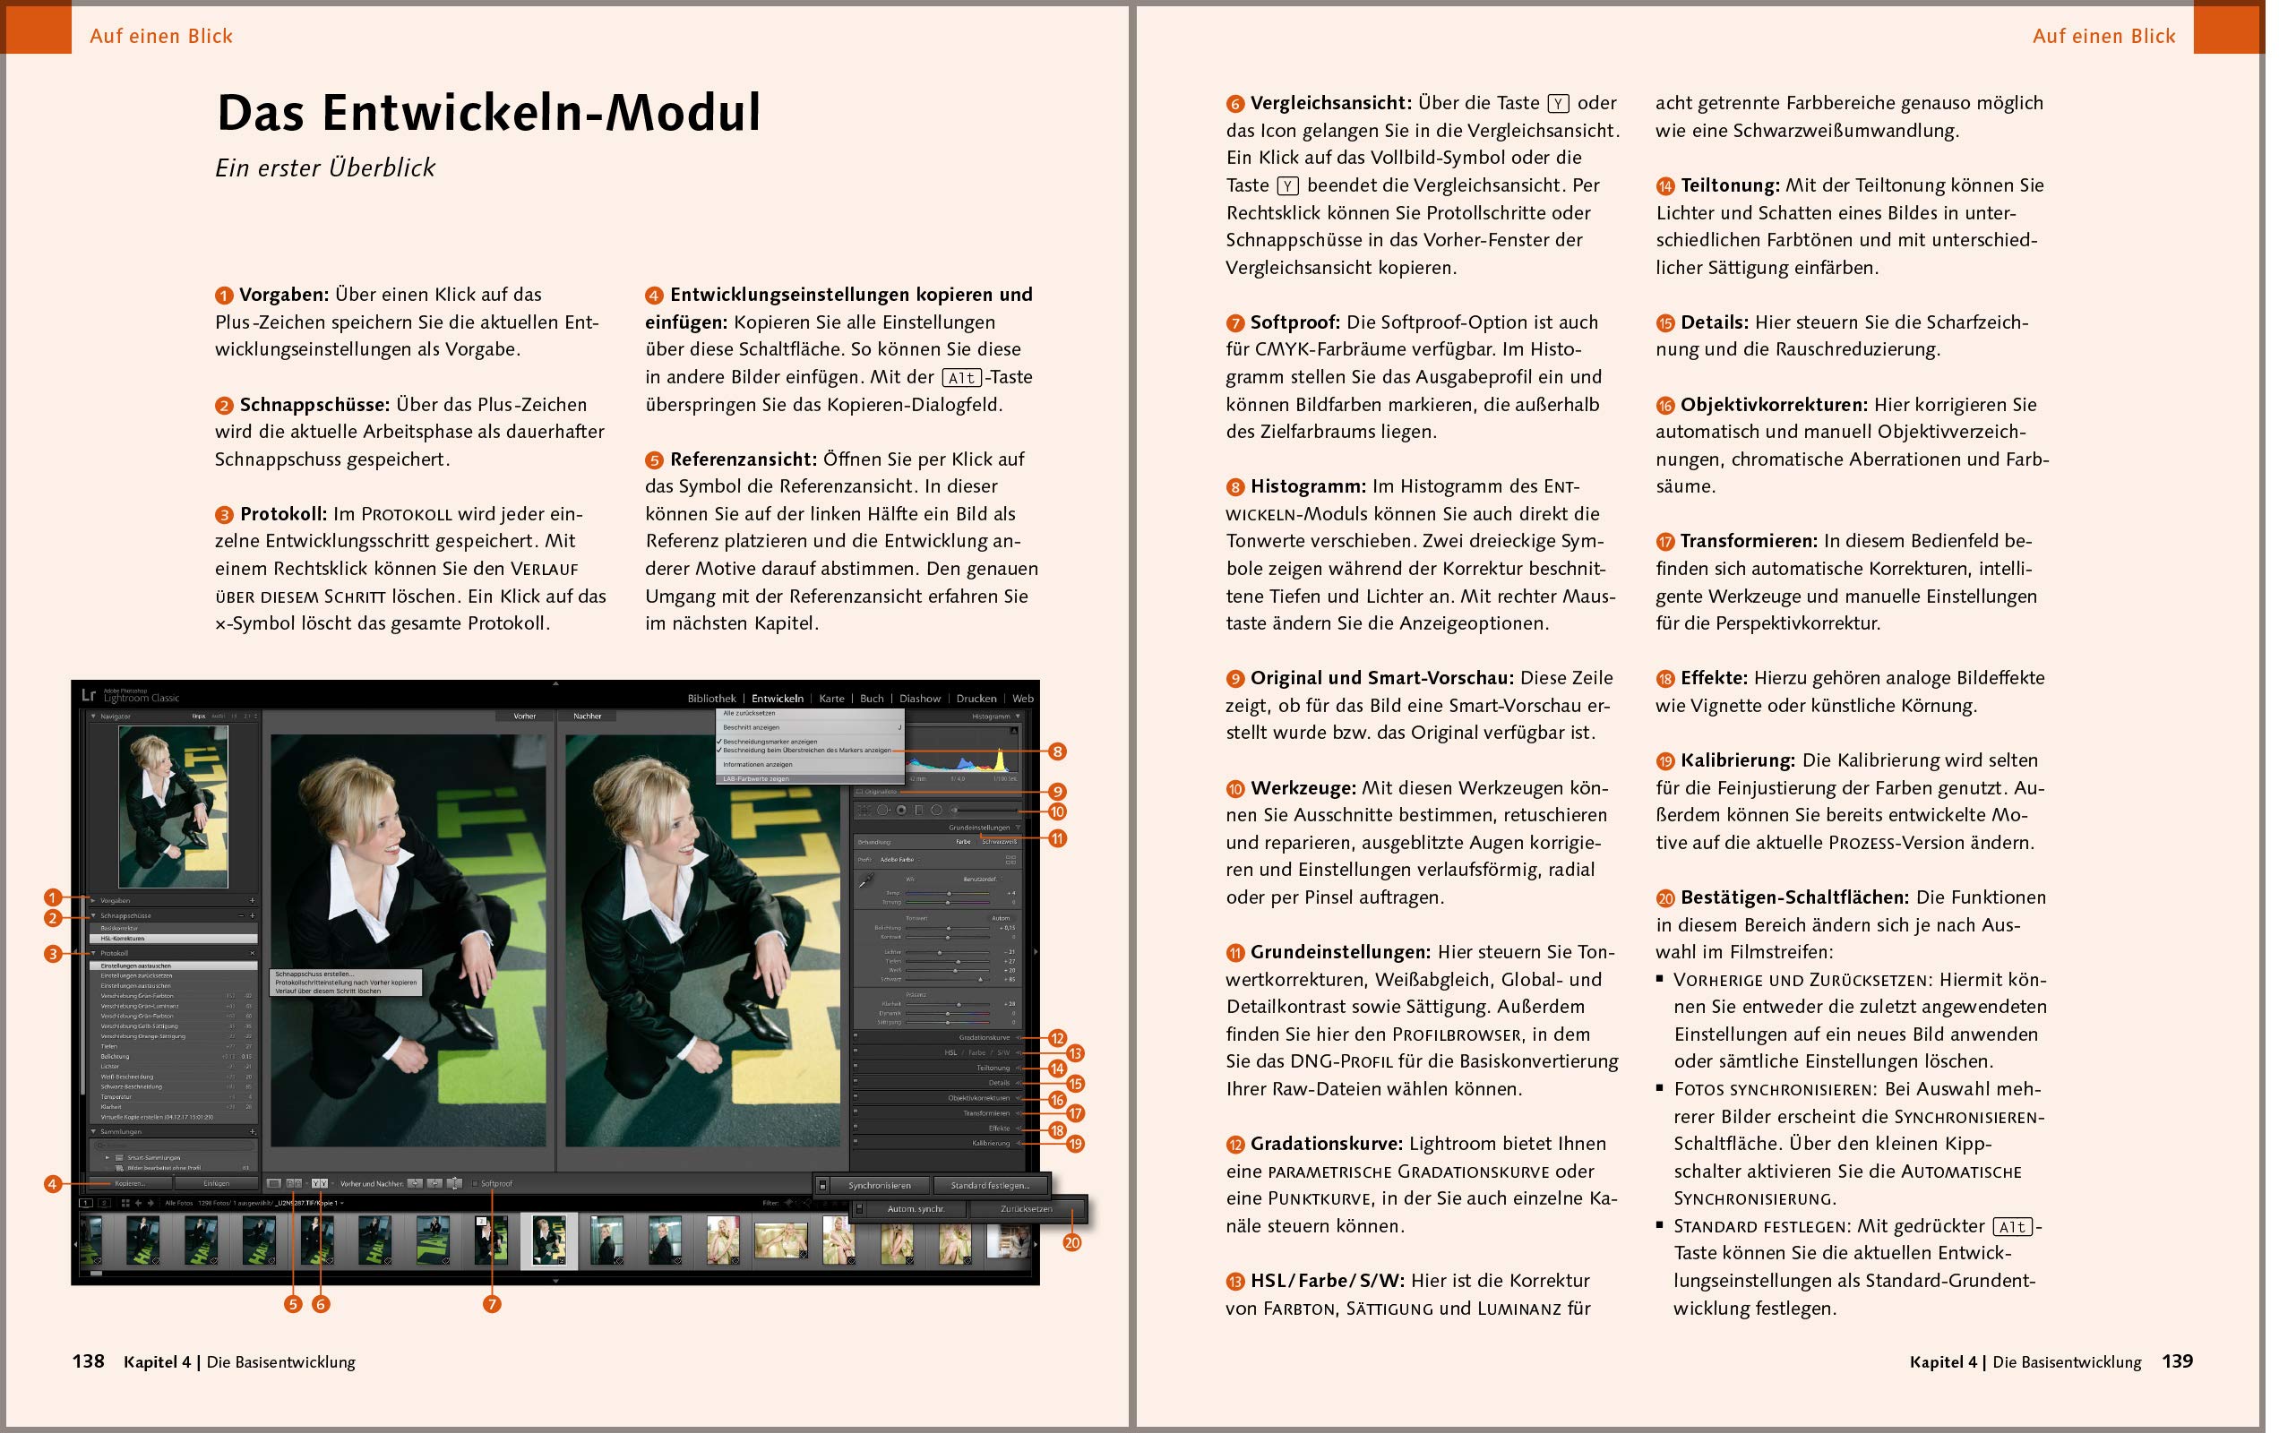
Task: Toggle the Effekte panel on/off switch
Action: pyautogui.click(x=856, y=1127)
